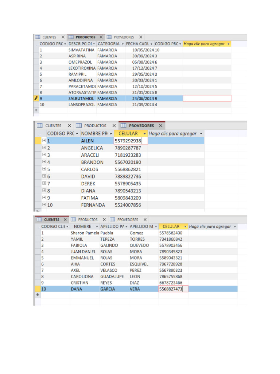
Task: Click table icon on top PROVEDORES tab
Action: point(109,37)
